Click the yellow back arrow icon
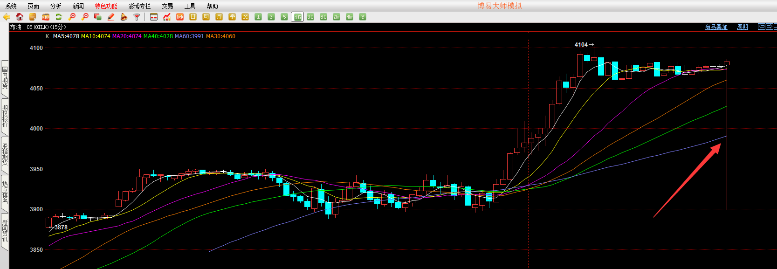 click(7, 17)
